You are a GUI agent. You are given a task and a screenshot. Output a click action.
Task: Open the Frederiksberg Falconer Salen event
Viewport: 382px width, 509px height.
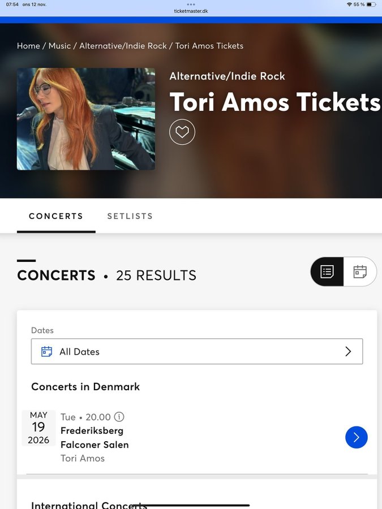point(95,438)
